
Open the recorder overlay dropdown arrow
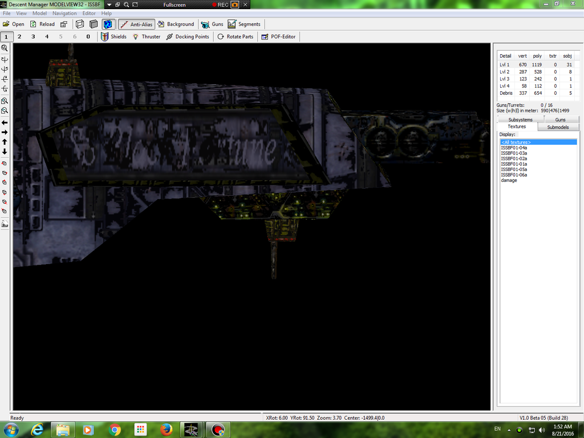(x=109, y=5)
